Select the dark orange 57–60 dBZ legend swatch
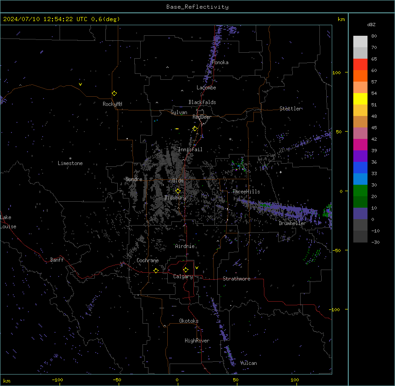Image resolution: width=395 pixels, height=386 pixels. (x=360, y=76)
